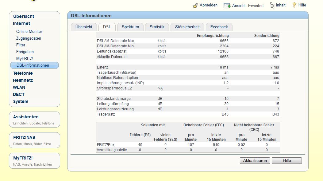
Task: Click the Empfangsrichtung column header
Action: 213,36
